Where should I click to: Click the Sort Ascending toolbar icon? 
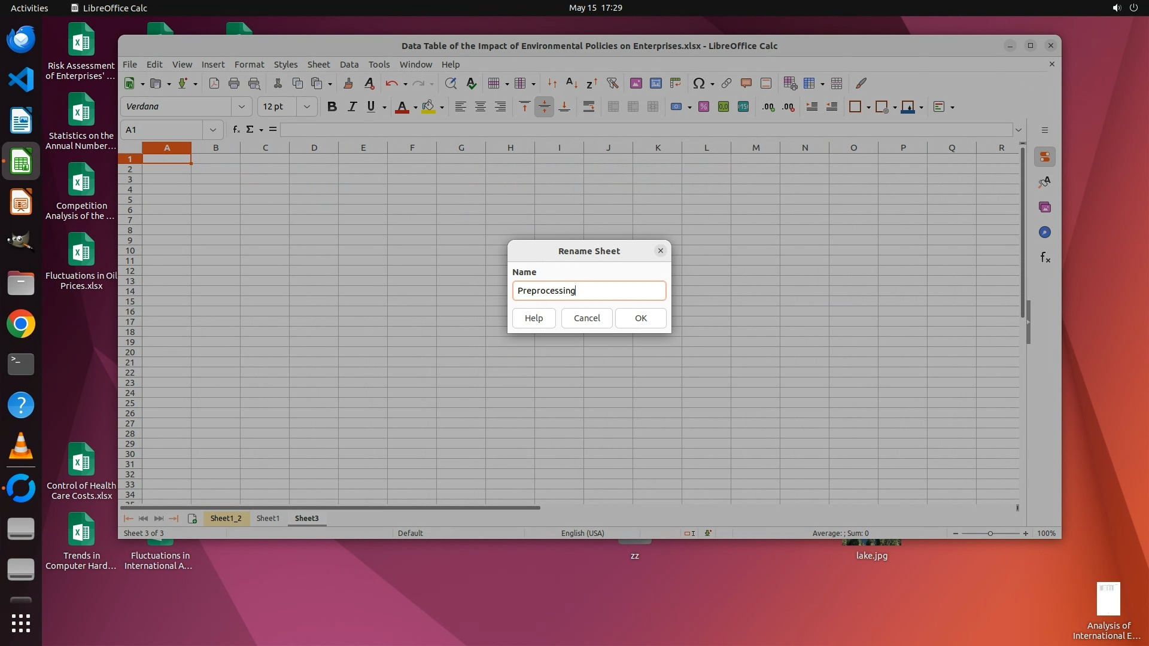(x=572, y=84)
